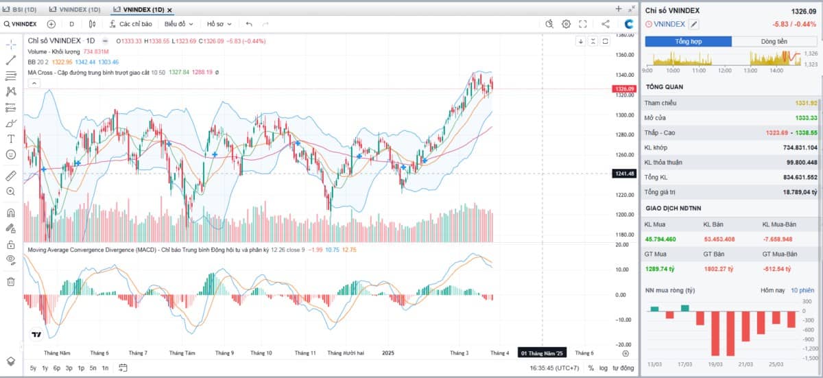Open the candlestick chart style selector
Screen dimensions: 823x378
point(91,24)
